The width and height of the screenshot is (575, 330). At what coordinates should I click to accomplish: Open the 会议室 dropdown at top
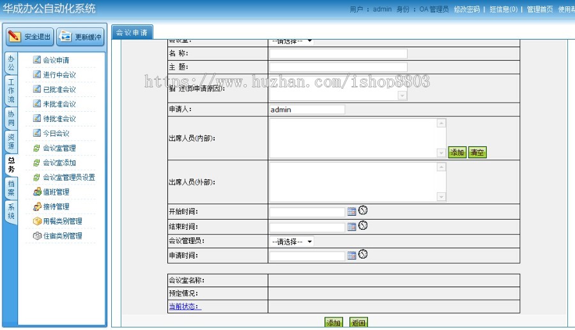pos(292,41)
